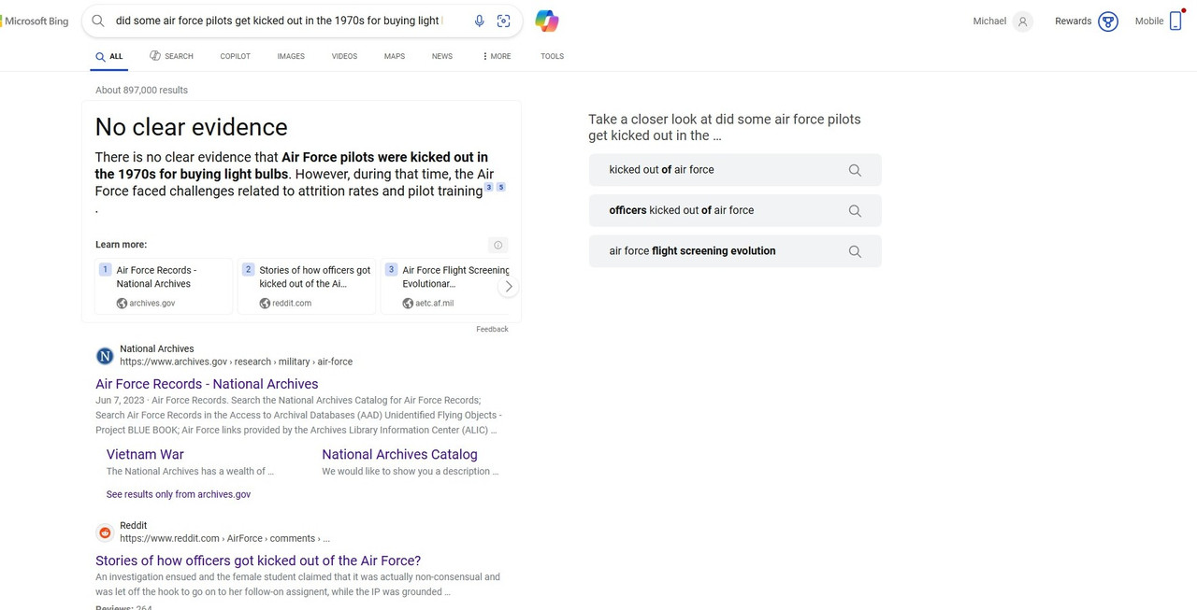Click 'See results only from archives.gov'

point(179,494)
